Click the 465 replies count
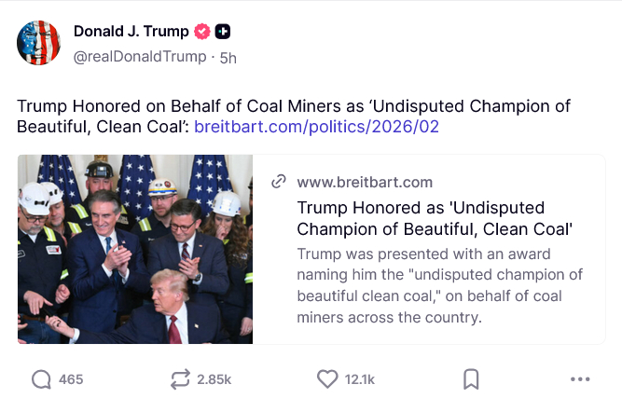 click(x=71, y=379)
